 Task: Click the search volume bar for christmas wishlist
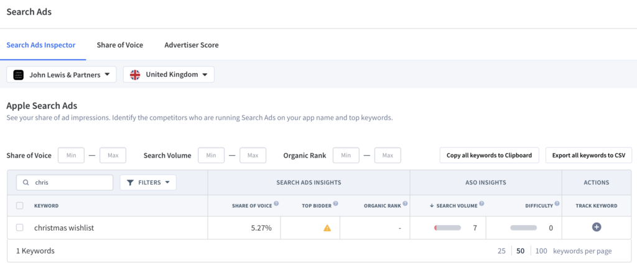447,228
